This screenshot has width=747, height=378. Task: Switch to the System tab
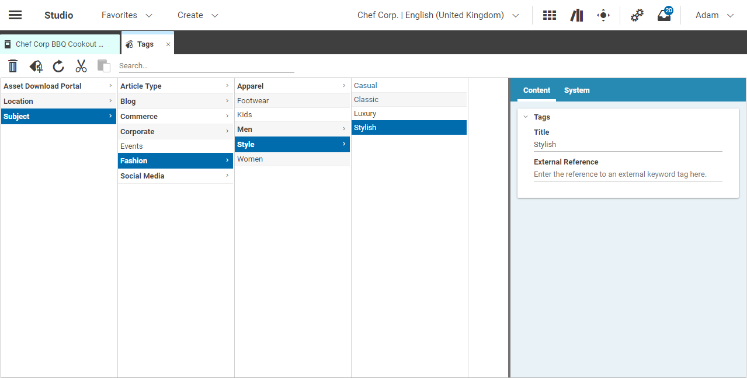(576, 90)
